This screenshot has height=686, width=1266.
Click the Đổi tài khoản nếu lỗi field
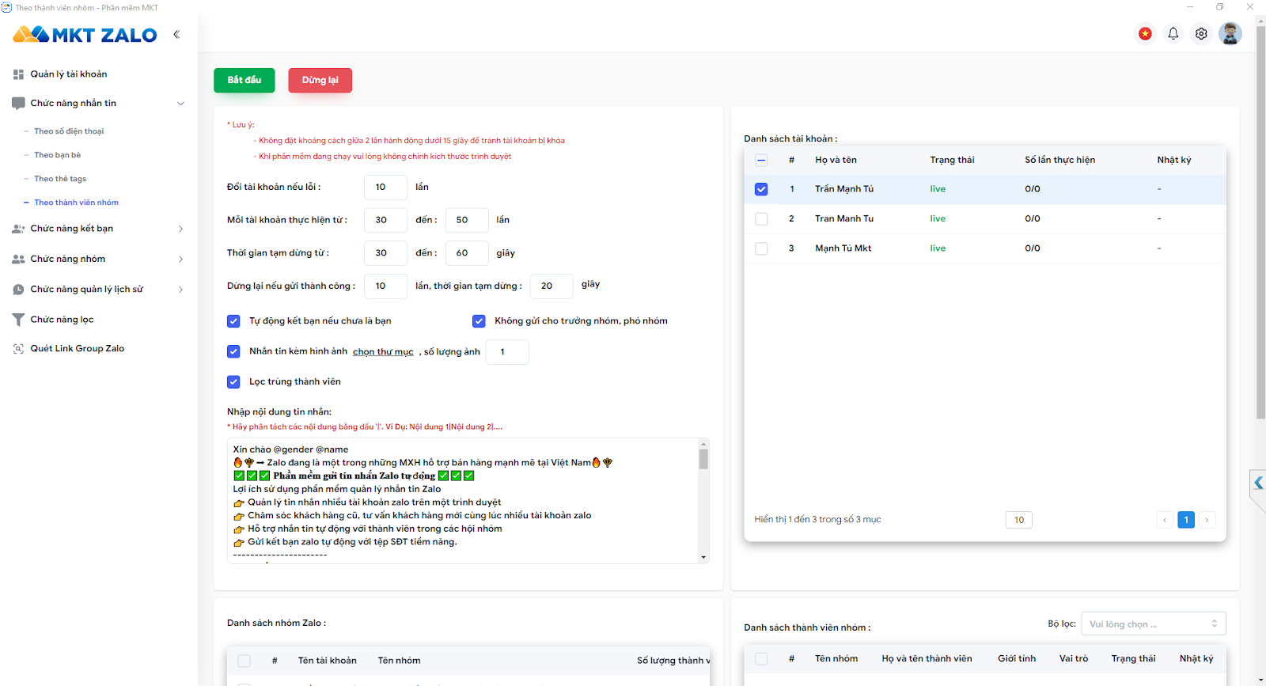coord(385,188)
